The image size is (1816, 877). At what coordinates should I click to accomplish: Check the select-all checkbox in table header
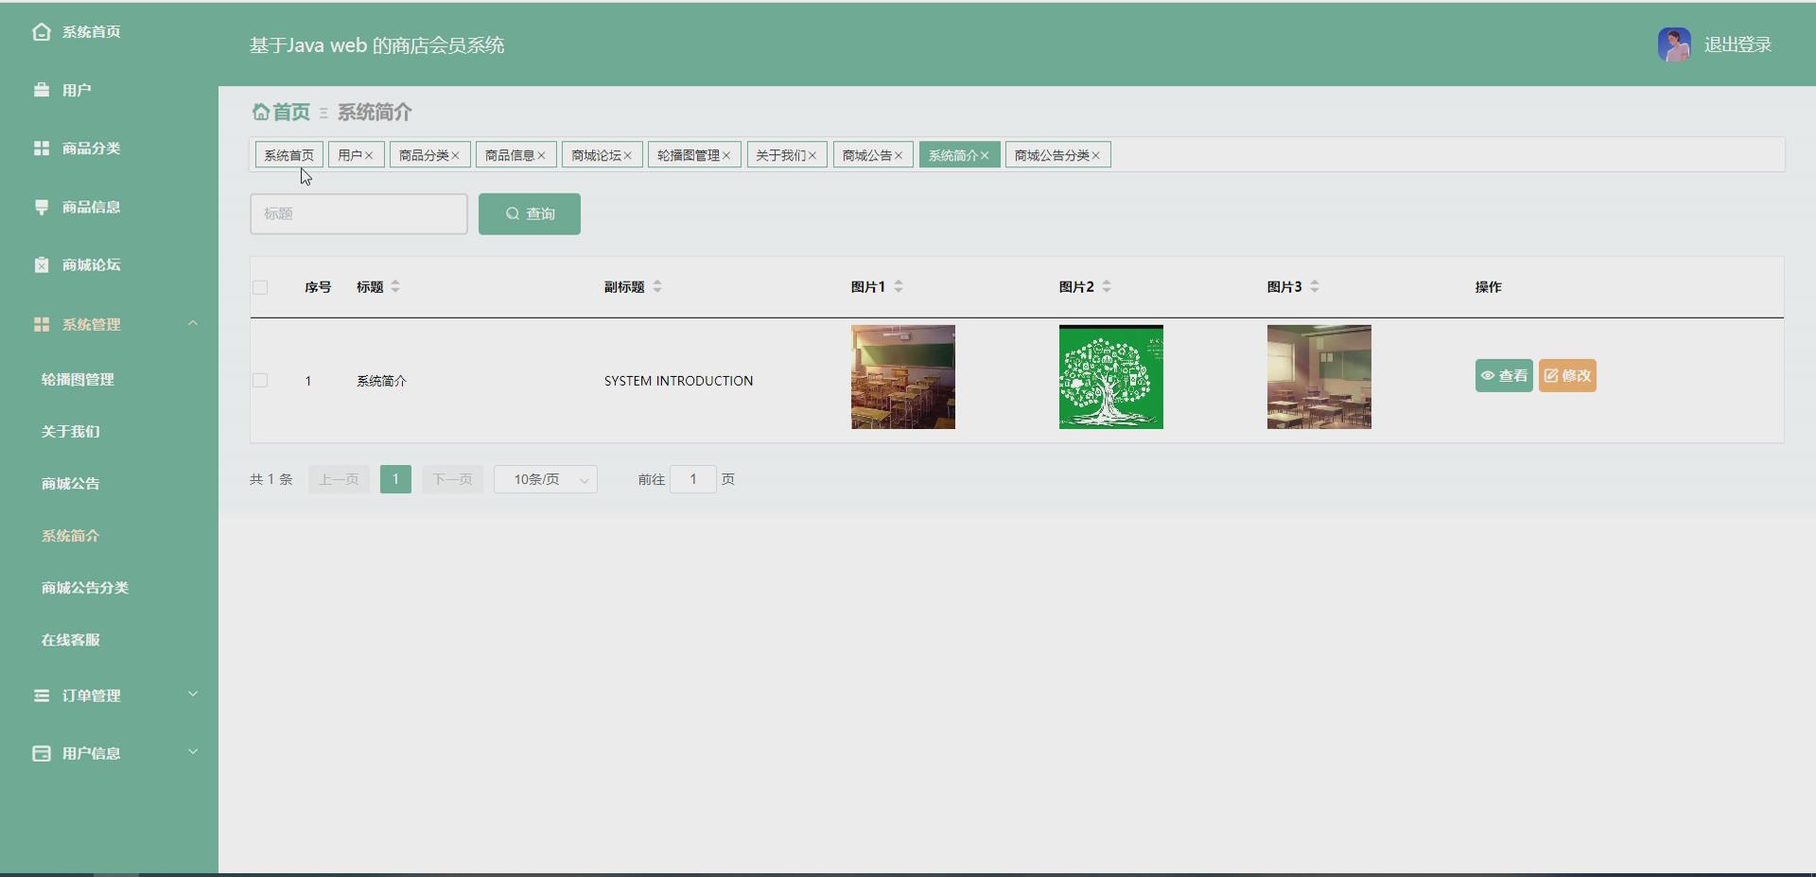point(260,287)
